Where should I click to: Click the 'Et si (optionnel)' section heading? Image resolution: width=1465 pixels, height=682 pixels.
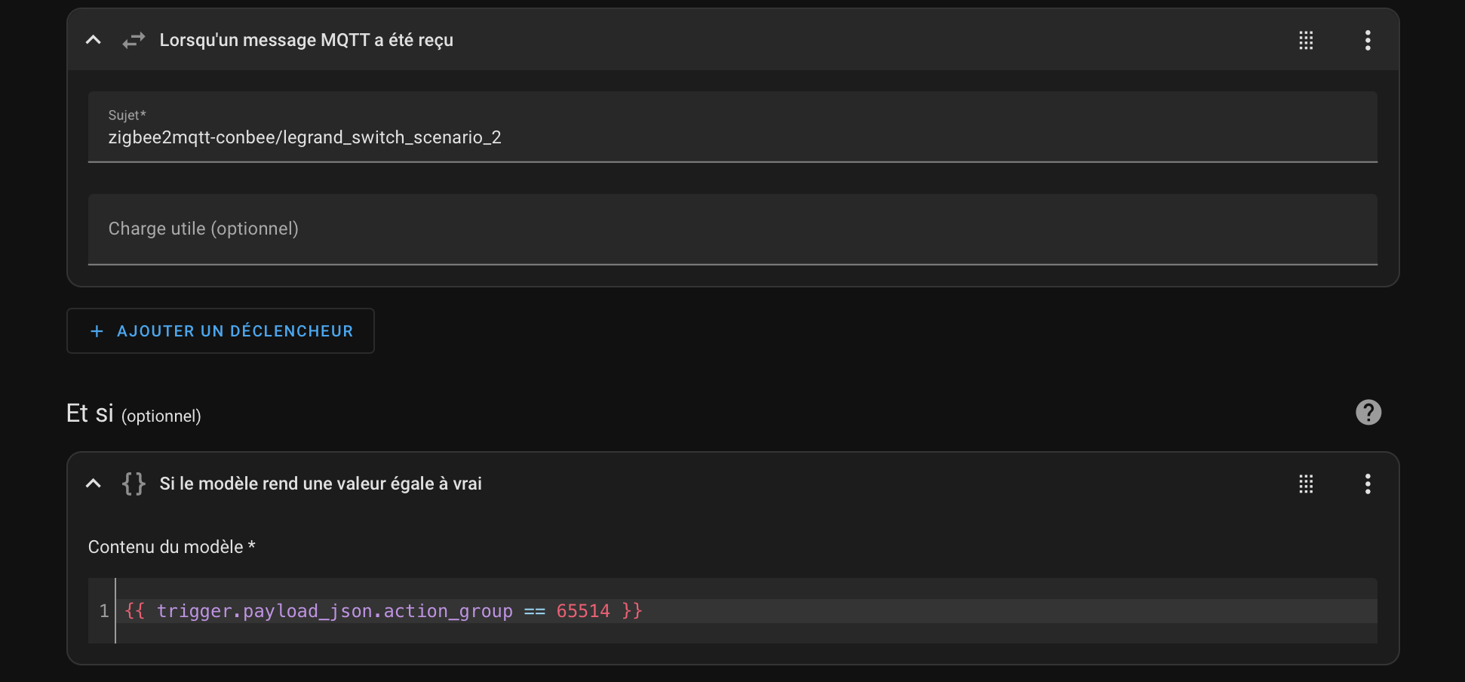pyautogui.click(x=134, y=414)
